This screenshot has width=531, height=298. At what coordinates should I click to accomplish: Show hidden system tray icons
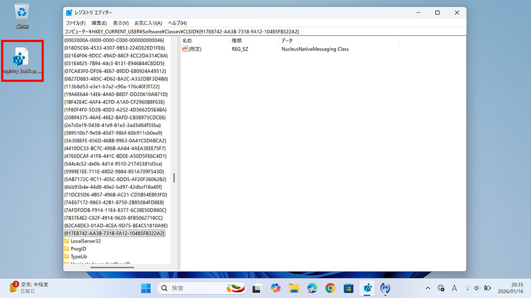tap(427, 288)
